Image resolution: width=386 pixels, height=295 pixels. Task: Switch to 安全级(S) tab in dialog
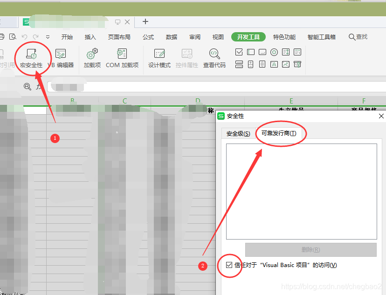(238, 134)
